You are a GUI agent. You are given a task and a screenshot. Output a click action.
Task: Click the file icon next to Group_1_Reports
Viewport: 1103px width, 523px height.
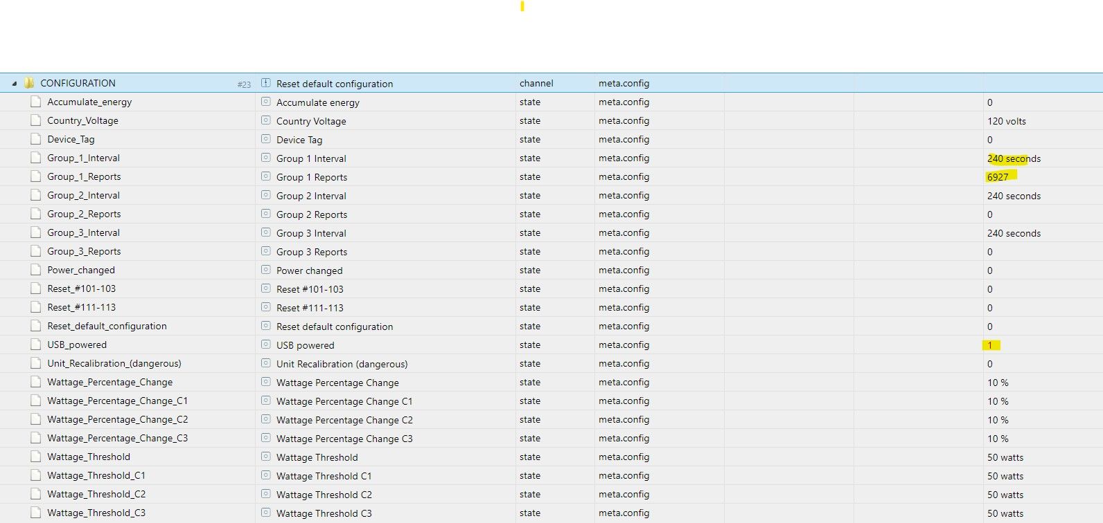36,176
